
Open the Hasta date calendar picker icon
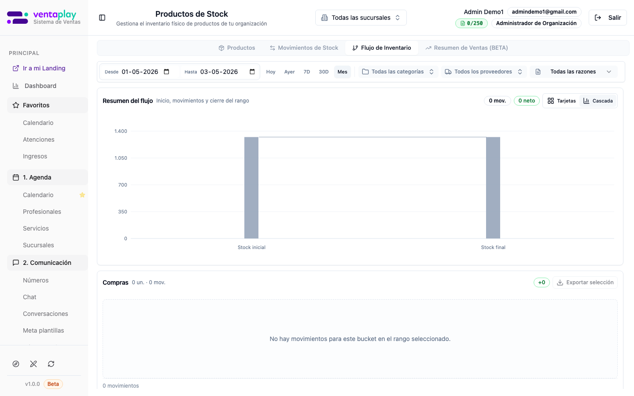(x=252, y=72)
